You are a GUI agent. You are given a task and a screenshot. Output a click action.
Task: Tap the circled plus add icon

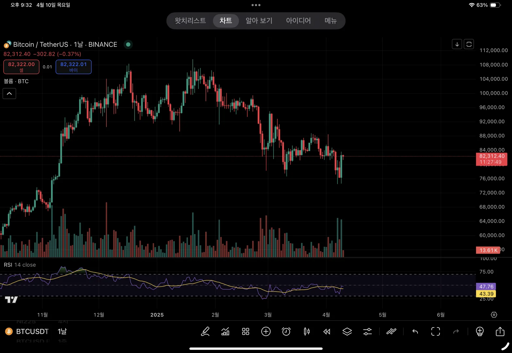point(266,331)
